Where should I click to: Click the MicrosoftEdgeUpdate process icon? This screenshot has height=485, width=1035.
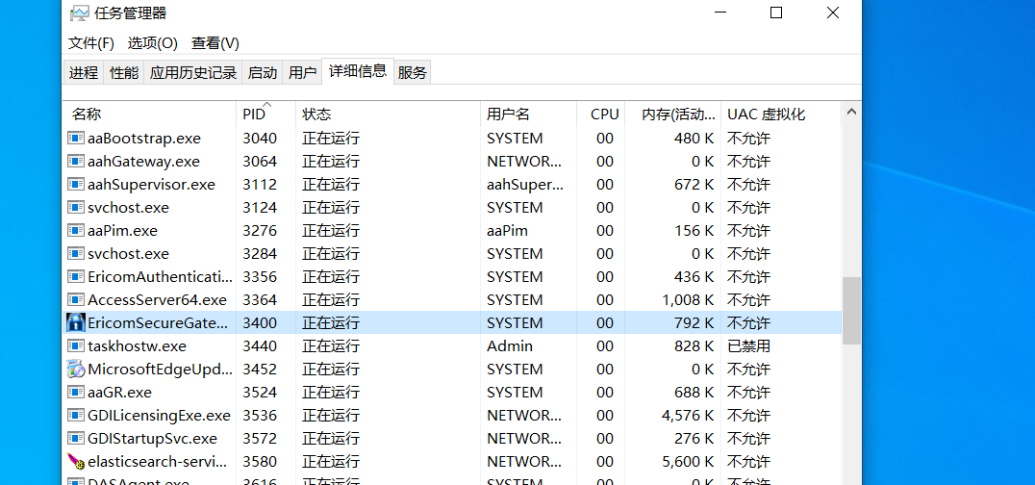click(76, 370)
